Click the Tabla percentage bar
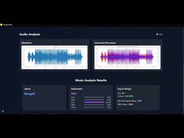This screenshot has width=184, height=138. point(94,105)
